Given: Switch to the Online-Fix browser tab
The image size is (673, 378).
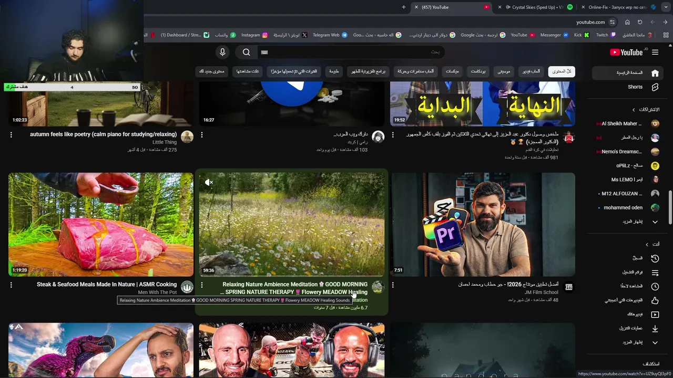Looking at the screenshot, I should pyautogui.click(x=618, y=7).
